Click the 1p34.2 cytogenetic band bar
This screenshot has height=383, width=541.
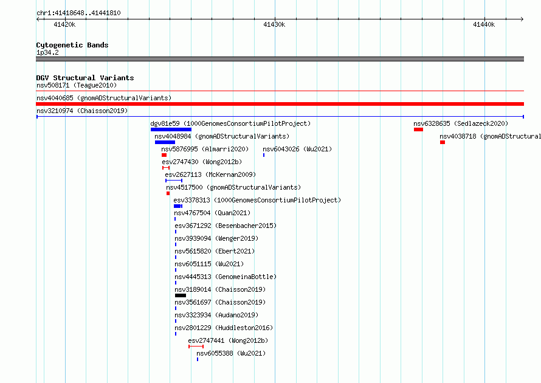tap(280, 59)
